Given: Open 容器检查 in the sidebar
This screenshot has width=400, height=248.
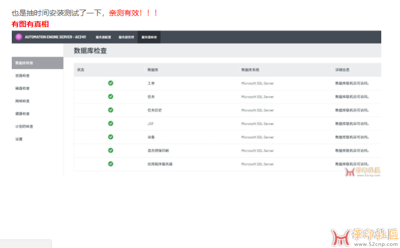Looking at the screenshot, I should click(x=22, y=75).
